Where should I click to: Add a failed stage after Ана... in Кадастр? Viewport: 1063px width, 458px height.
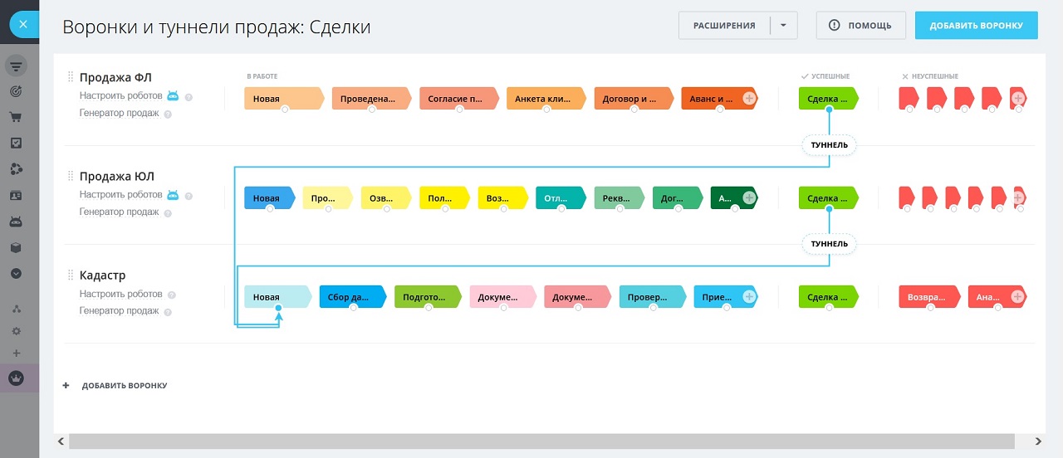tap(1016, 296)
